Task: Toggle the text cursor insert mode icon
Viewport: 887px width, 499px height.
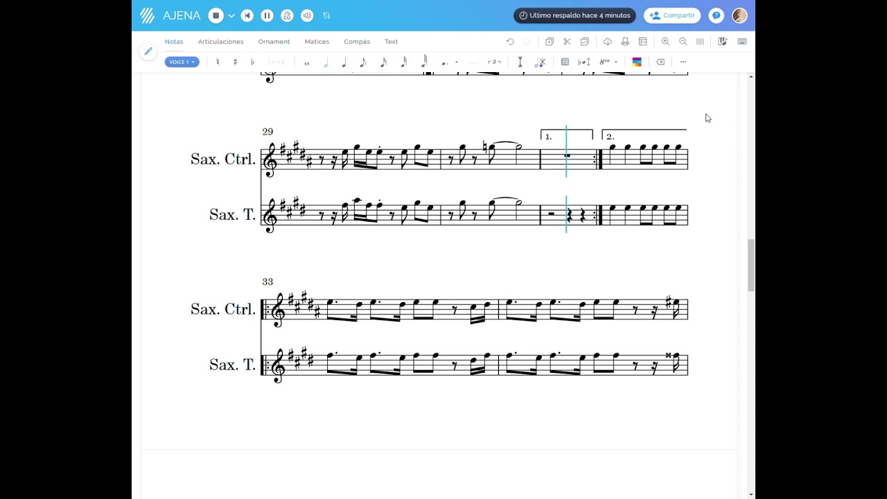Action: (520, 62)
